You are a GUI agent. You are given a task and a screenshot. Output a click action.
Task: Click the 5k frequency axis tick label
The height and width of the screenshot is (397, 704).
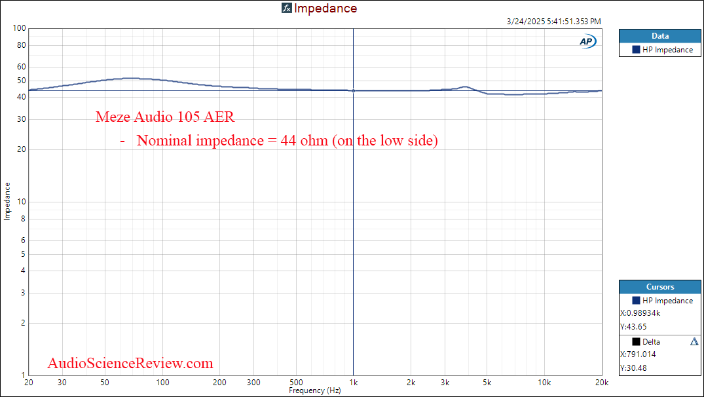(x=487, y=383)
